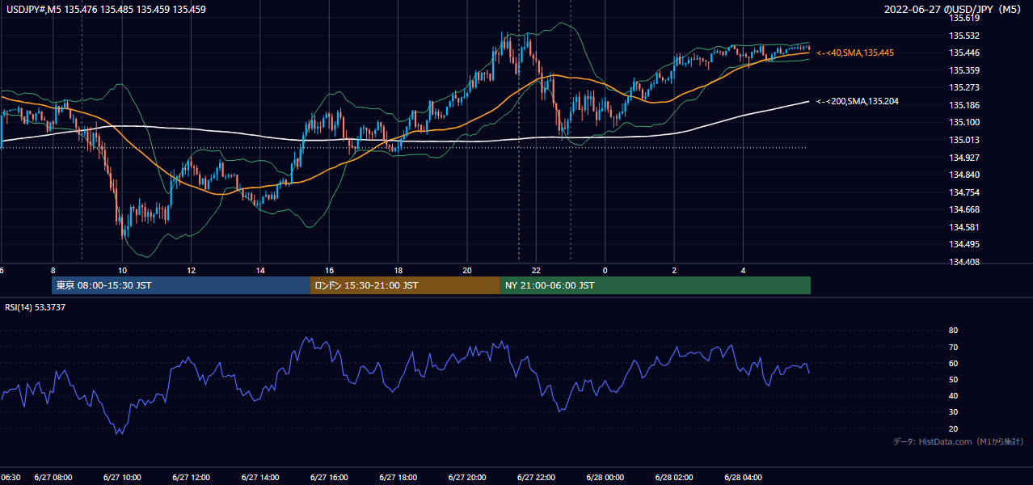
Task: Click the hour label 22 under the price chart
Action: coord(536,270)
